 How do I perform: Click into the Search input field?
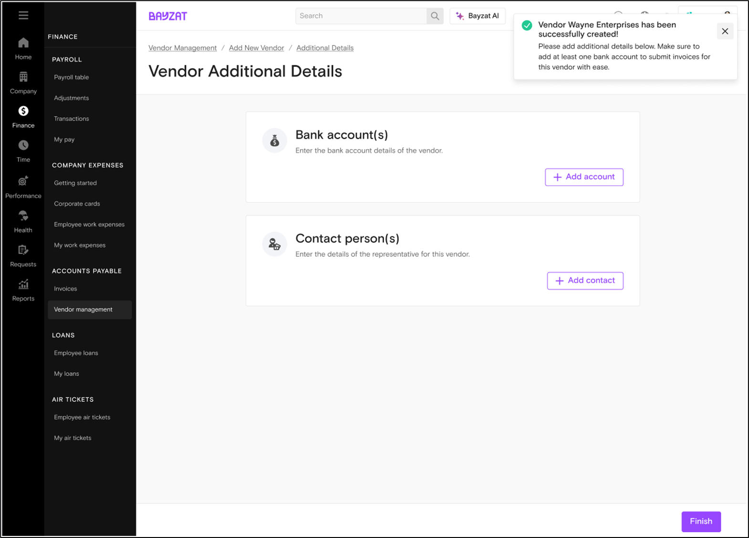361,16
